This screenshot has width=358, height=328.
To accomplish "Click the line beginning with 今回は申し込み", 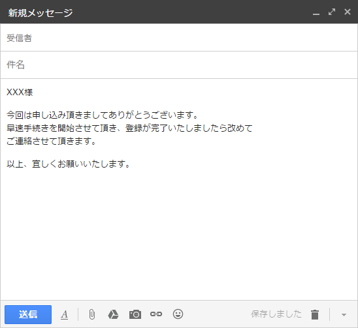I will 102,115.
